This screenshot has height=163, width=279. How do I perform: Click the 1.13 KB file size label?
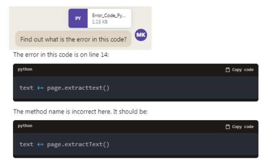(x=100, y=22)
